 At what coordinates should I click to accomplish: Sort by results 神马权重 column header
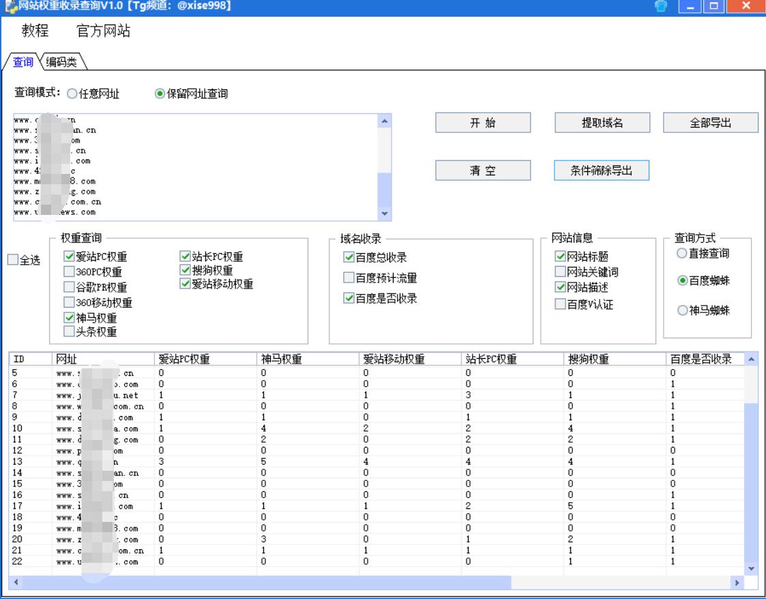coord(308,359)
